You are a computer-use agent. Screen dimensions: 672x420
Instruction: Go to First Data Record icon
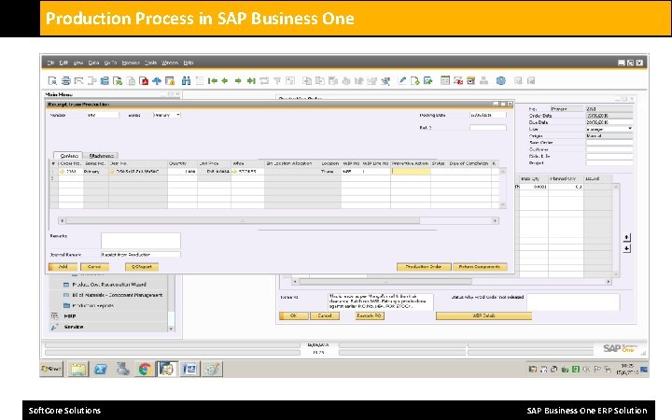click(x=212, y=80)
